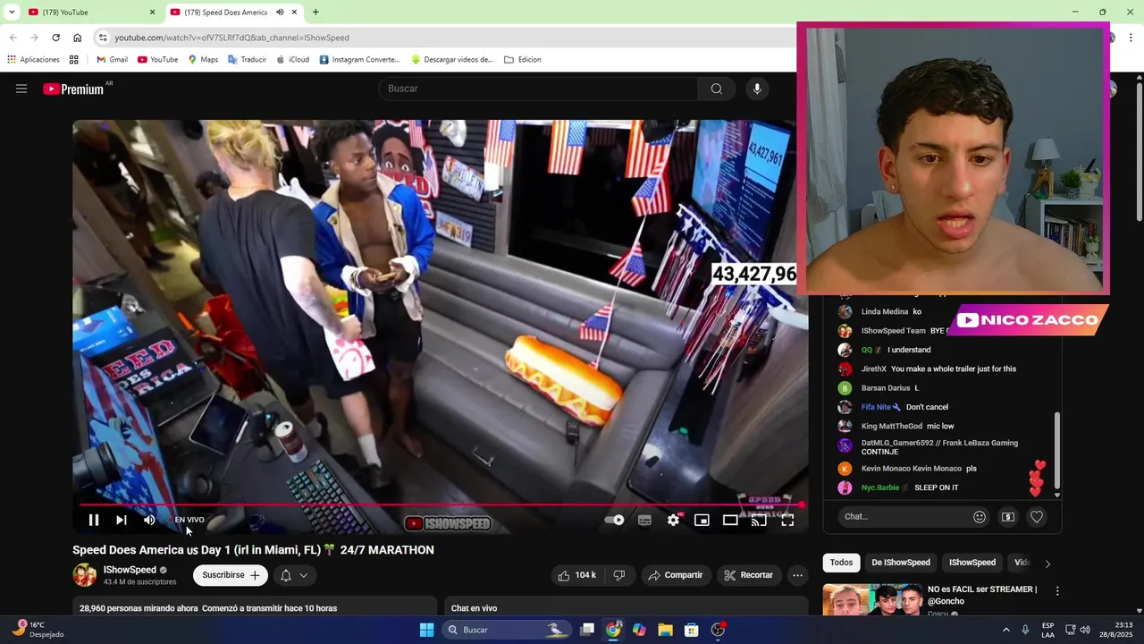Enter fullscreen mode
The height and width of the screenshot is (644, 1144).
[x=787, y=520]
